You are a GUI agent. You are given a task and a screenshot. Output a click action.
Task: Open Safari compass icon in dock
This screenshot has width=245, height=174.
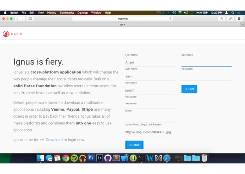(167, 158)
